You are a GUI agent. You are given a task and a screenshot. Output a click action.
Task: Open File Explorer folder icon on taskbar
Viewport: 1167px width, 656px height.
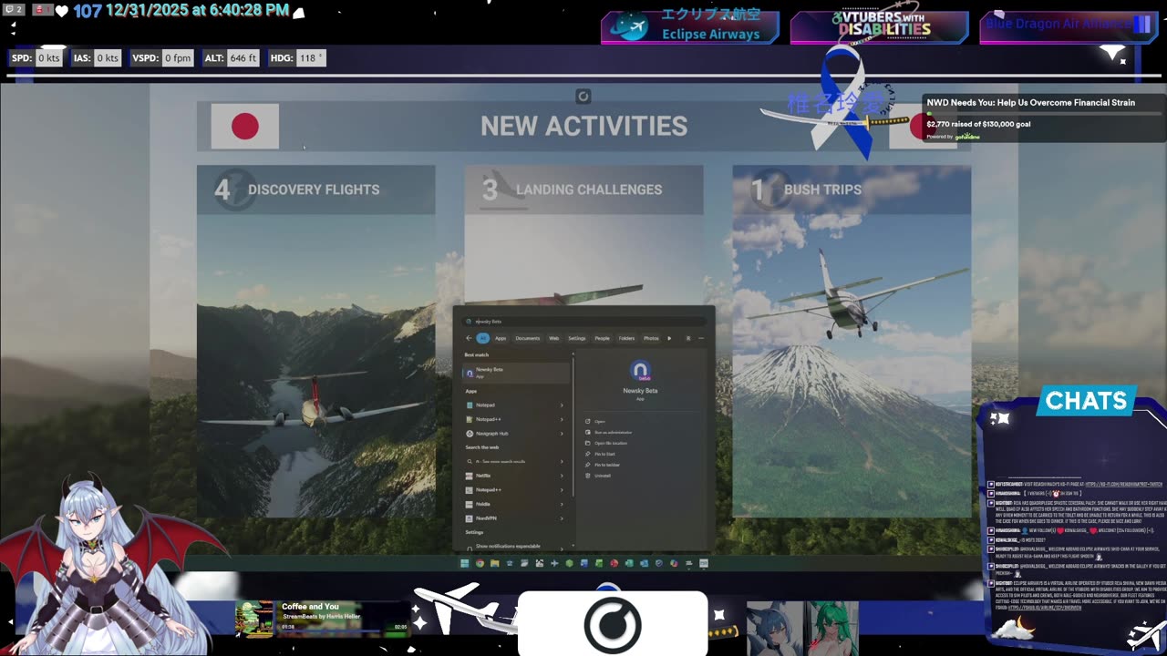pos(495,563)
